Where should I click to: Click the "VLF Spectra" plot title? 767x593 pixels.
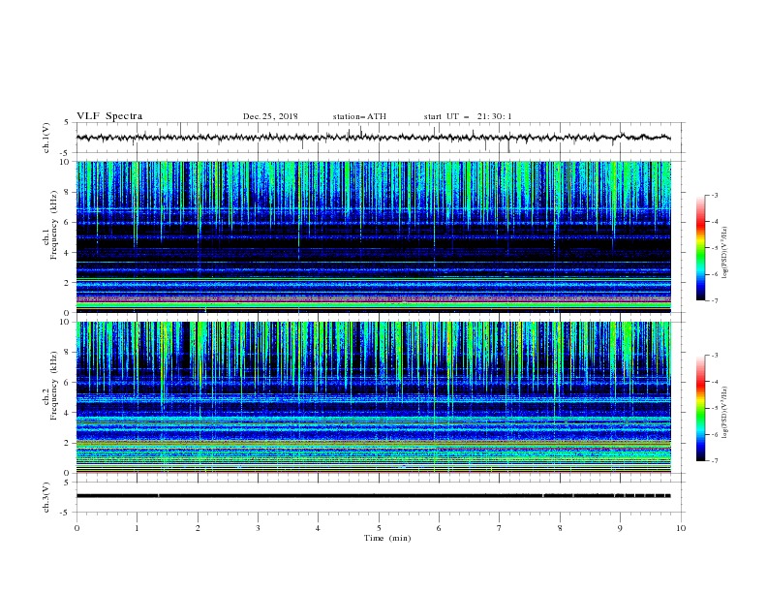(109, 116)
